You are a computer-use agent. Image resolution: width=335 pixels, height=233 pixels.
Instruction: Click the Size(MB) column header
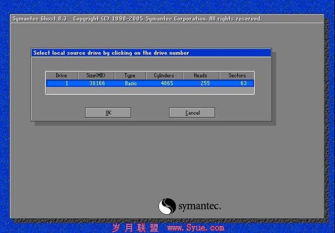point(96,76)
